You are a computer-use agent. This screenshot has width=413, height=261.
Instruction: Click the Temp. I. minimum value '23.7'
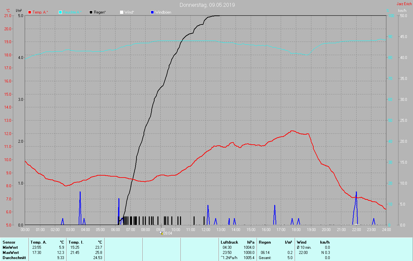click(99, 247)
